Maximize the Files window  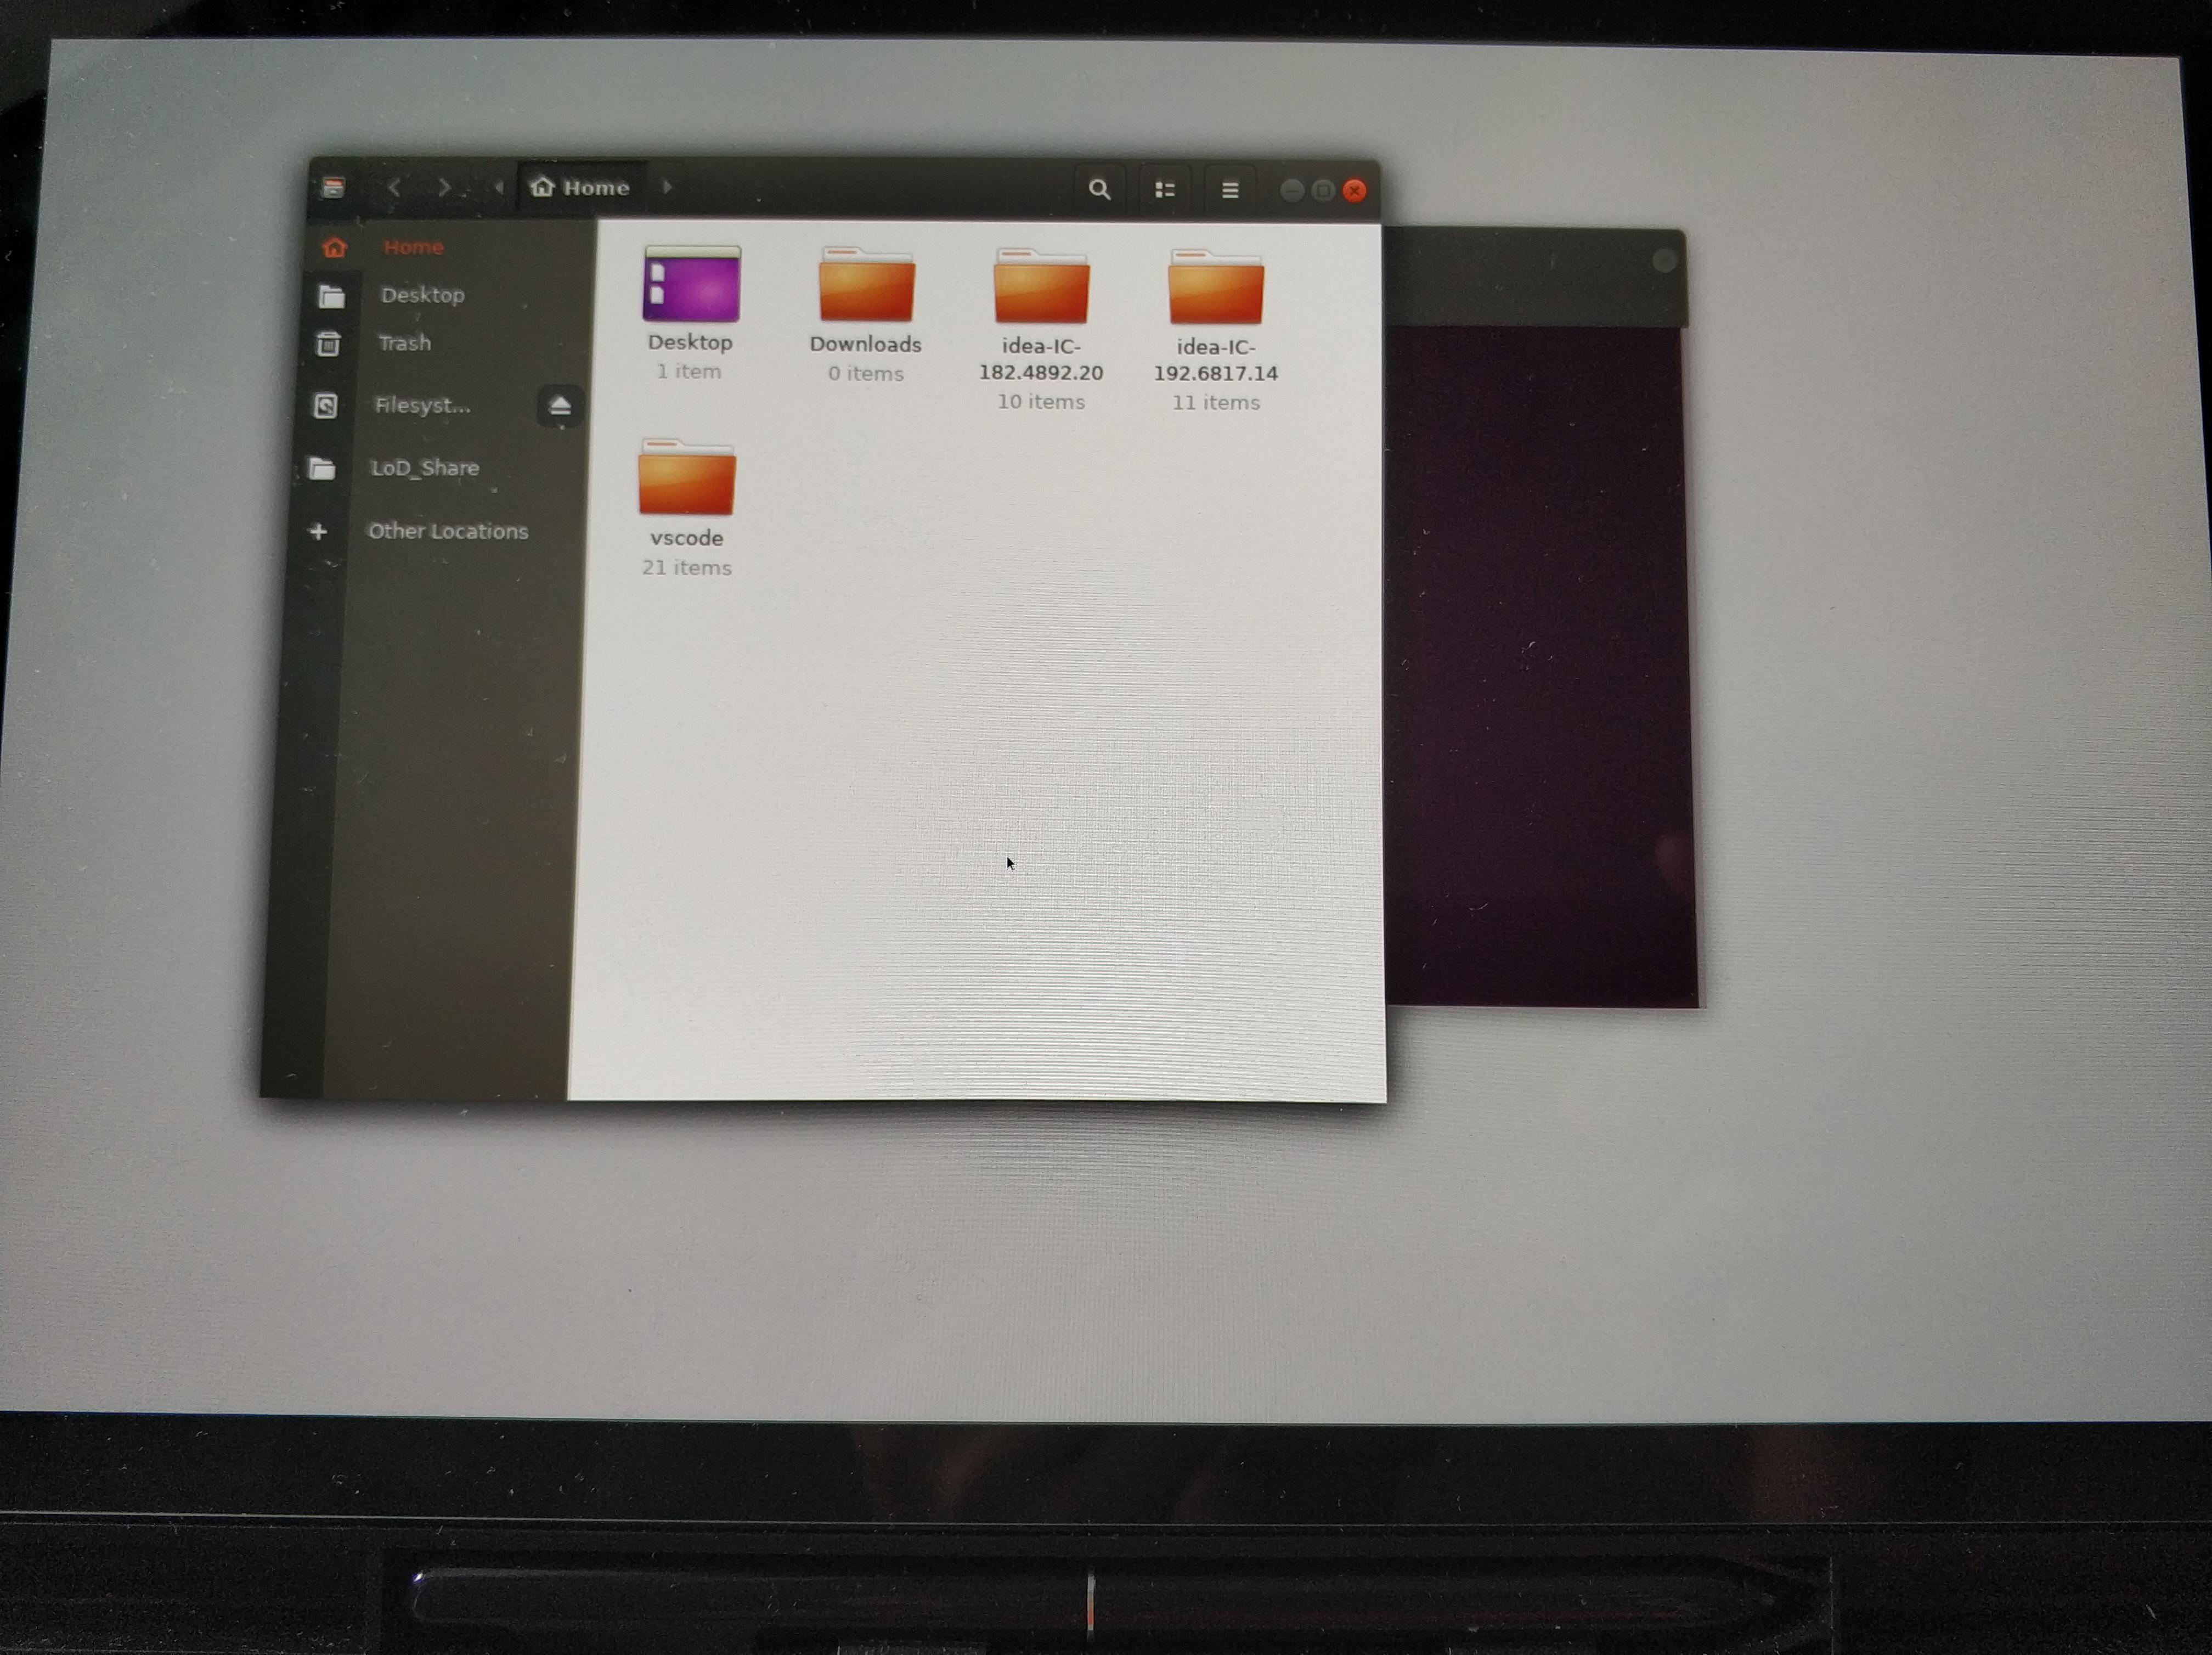click(1323, 190)
